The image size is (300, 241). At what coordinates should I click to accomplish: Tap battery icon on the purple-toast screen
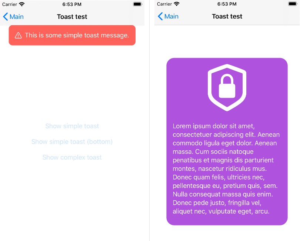[293, 4]
